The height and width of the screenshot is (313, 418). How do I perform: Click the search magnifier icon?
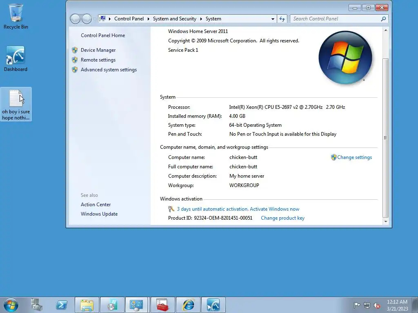(x=383, y=19)
